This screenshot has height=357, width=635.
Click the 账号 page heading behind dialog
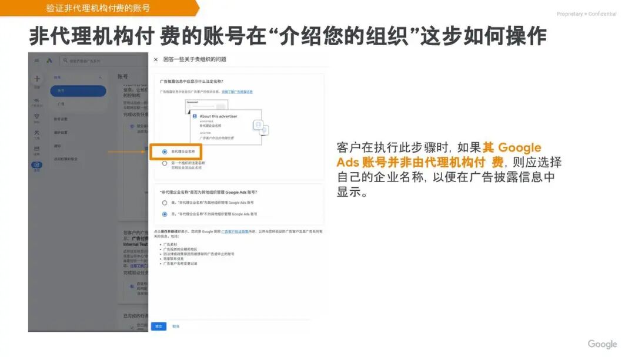coord(123,76)
